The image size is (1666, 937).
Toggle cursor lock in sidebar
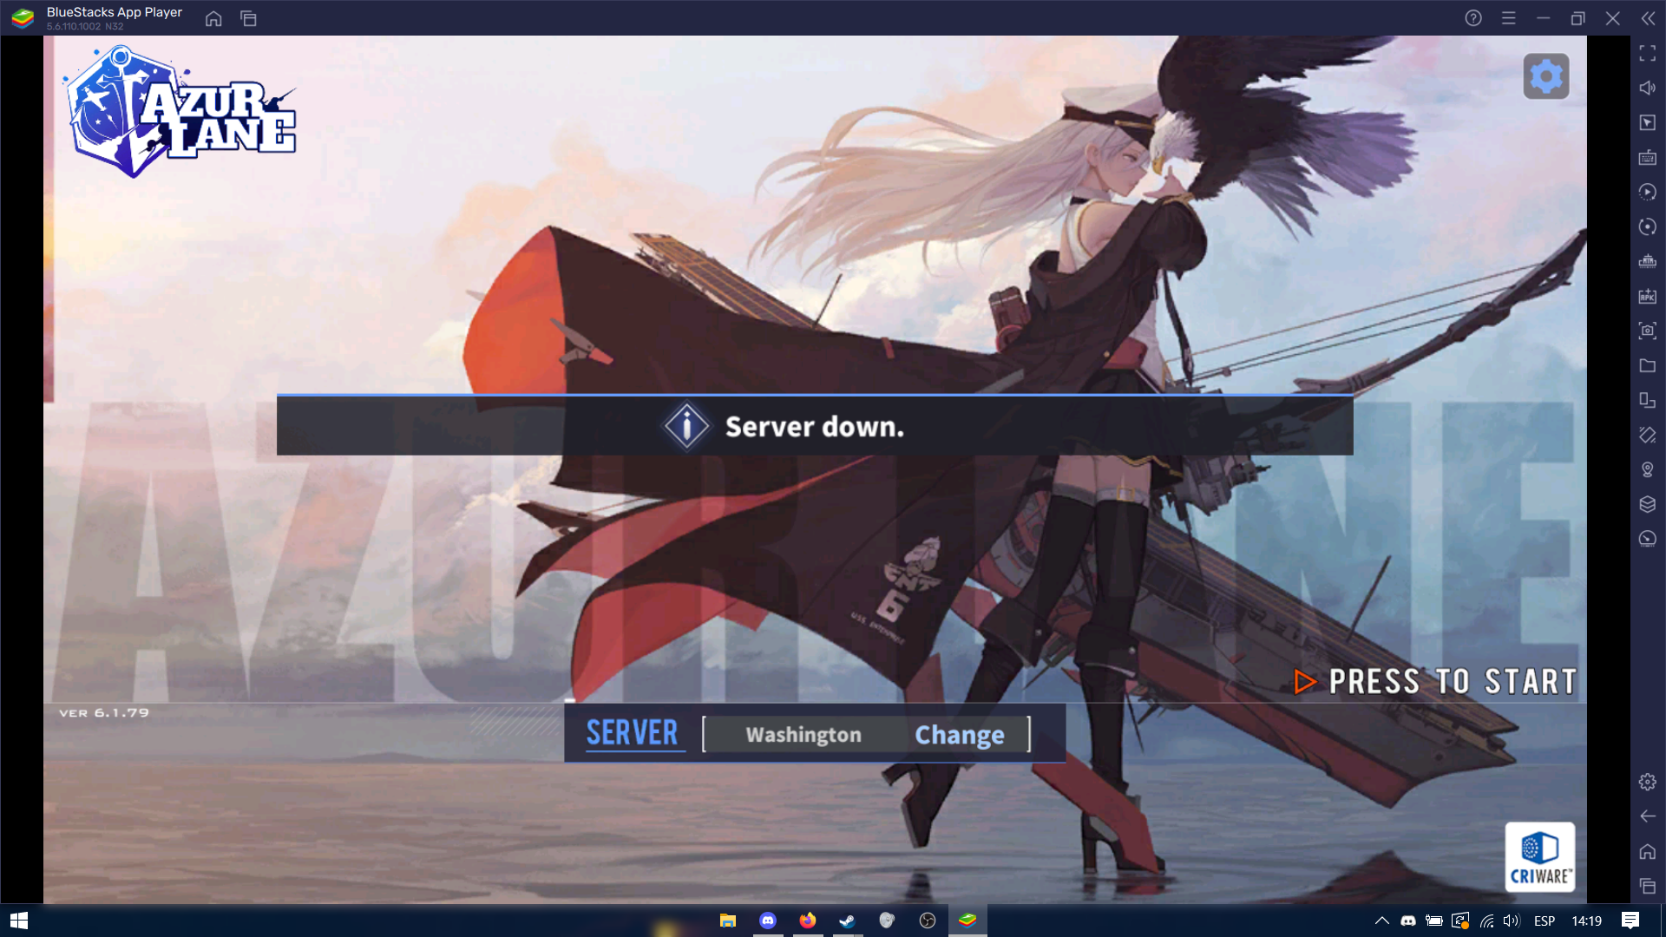click(x=1648, y=123)
